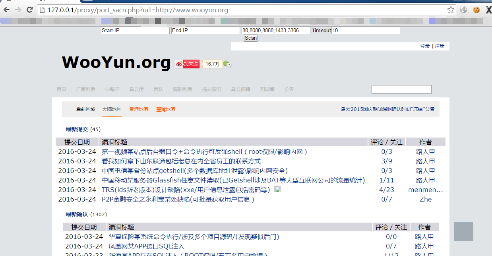The height and width of the screenshot is (256, 492).
Task: Open 凤凰网某APP接口SQL注入 vulnerability title
Action: tap(147, 246)
